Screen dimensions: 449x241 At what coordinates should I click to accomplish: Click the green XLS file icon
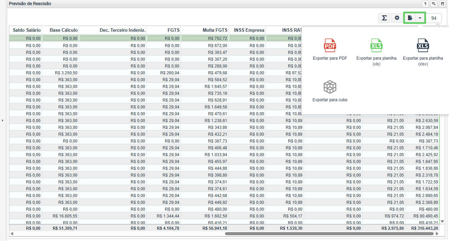coord(377,45)
